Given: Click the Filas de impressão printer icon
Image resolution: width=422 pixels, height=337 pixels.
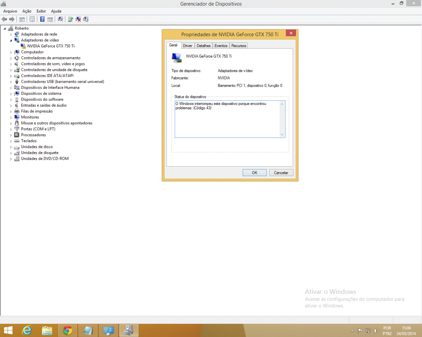Looking at the screenshot, I should click(x=17, y=111).
